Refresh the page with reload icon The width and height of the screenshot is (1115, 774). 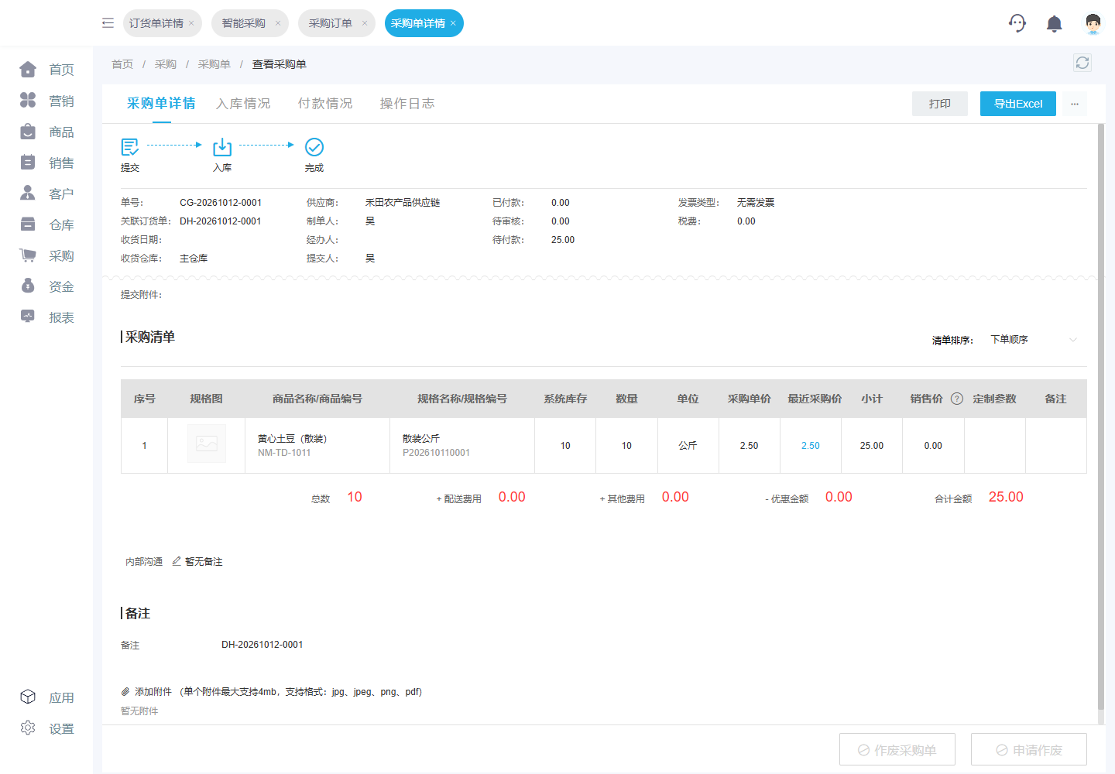point(1082,63)
